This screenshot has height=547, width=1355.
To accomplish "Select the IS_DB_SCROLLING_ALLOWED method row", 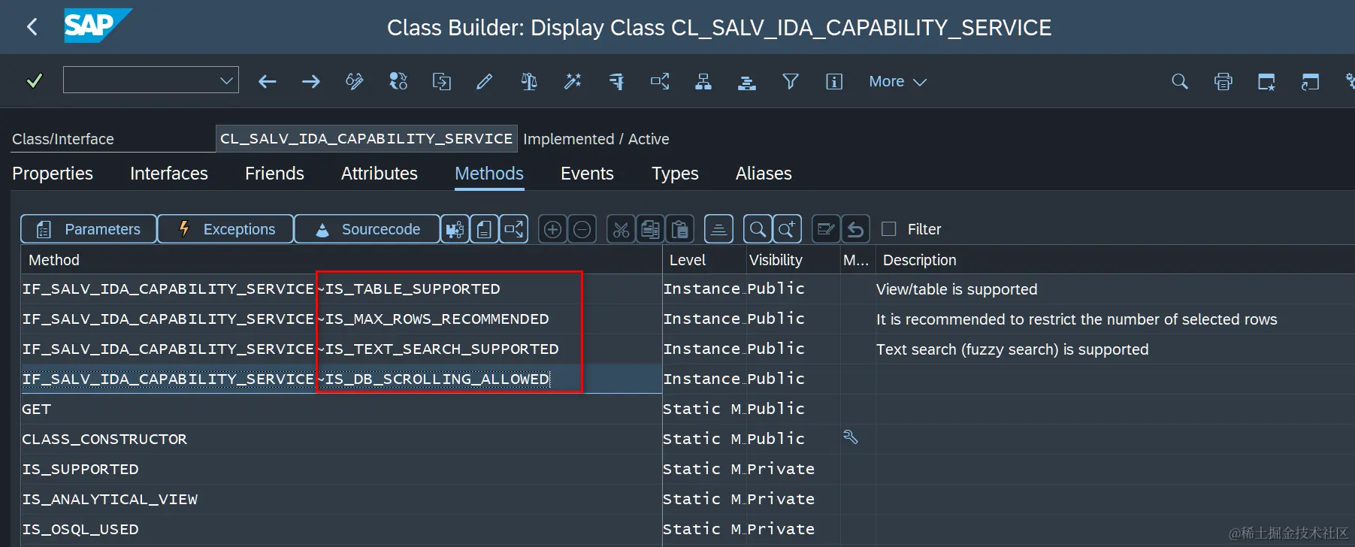I will [341, 379].
